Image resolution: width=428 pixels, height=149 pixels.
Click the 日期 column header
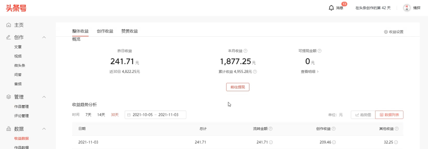coord(82,129)
